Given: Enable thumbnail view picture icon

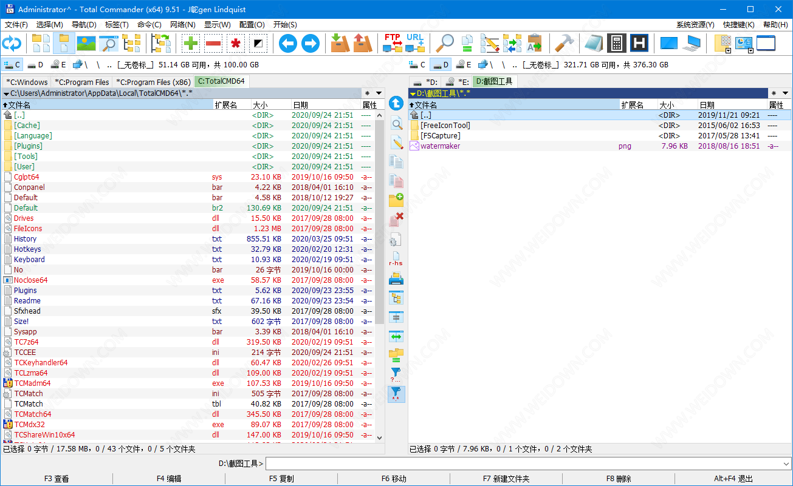Looking at the screenshot, I should point(86,43).
